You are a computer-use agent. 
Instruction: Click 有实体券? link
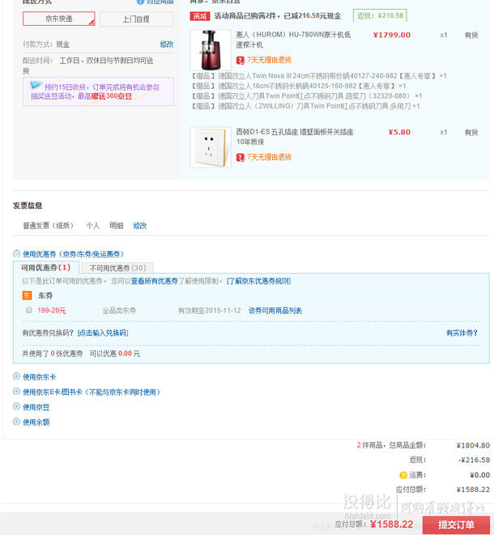(x=462, y=333)
